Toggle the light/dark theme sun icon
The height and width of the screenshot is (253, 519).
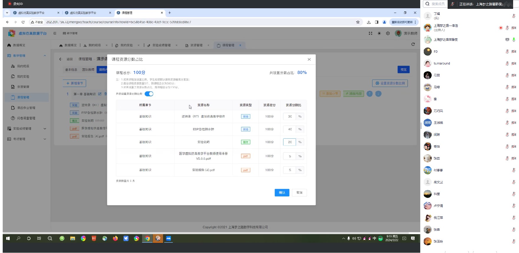[379, 34]
